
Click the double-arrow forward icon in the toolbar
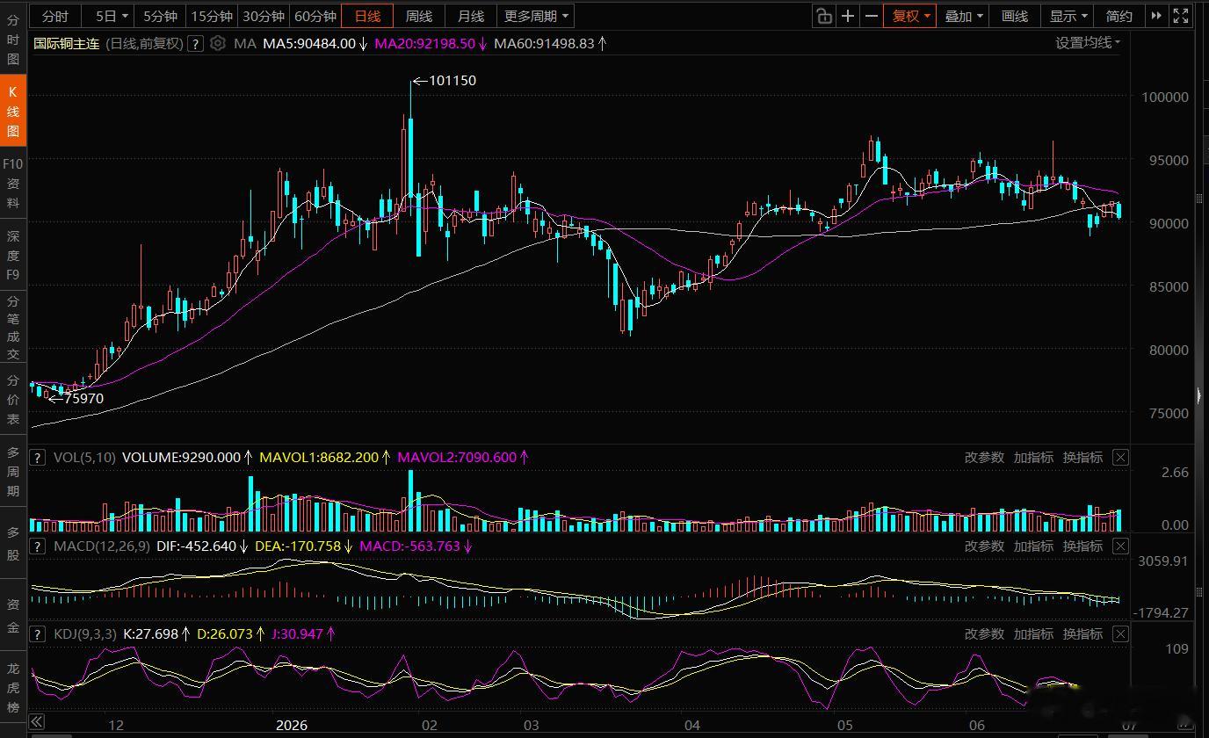[x=1156, y=16]
